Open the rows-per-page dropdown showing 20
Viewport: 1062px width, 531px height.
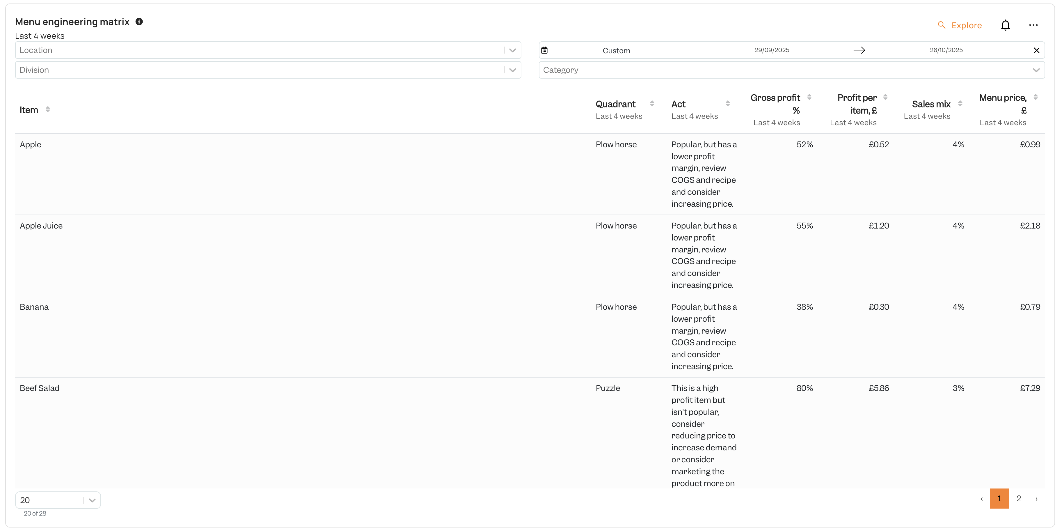click(58, 500)
